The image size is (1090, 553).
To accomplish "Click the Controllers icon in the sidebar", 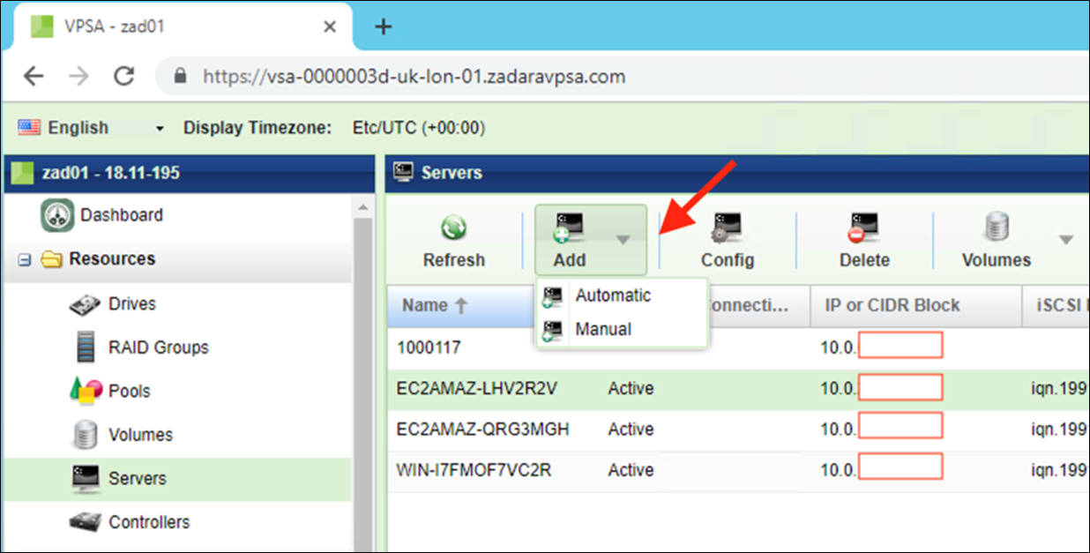I will [x=86, y=522].
